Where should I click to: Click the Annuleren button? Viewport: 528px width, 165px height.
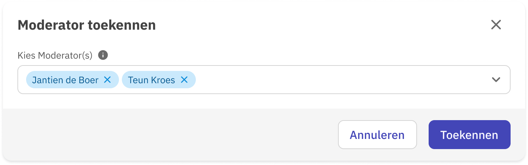[x=377, y=135]
